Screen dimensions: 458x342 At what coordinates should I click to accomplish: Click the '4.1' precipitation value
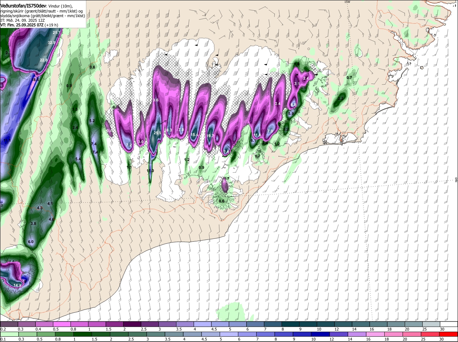(50, 203)
